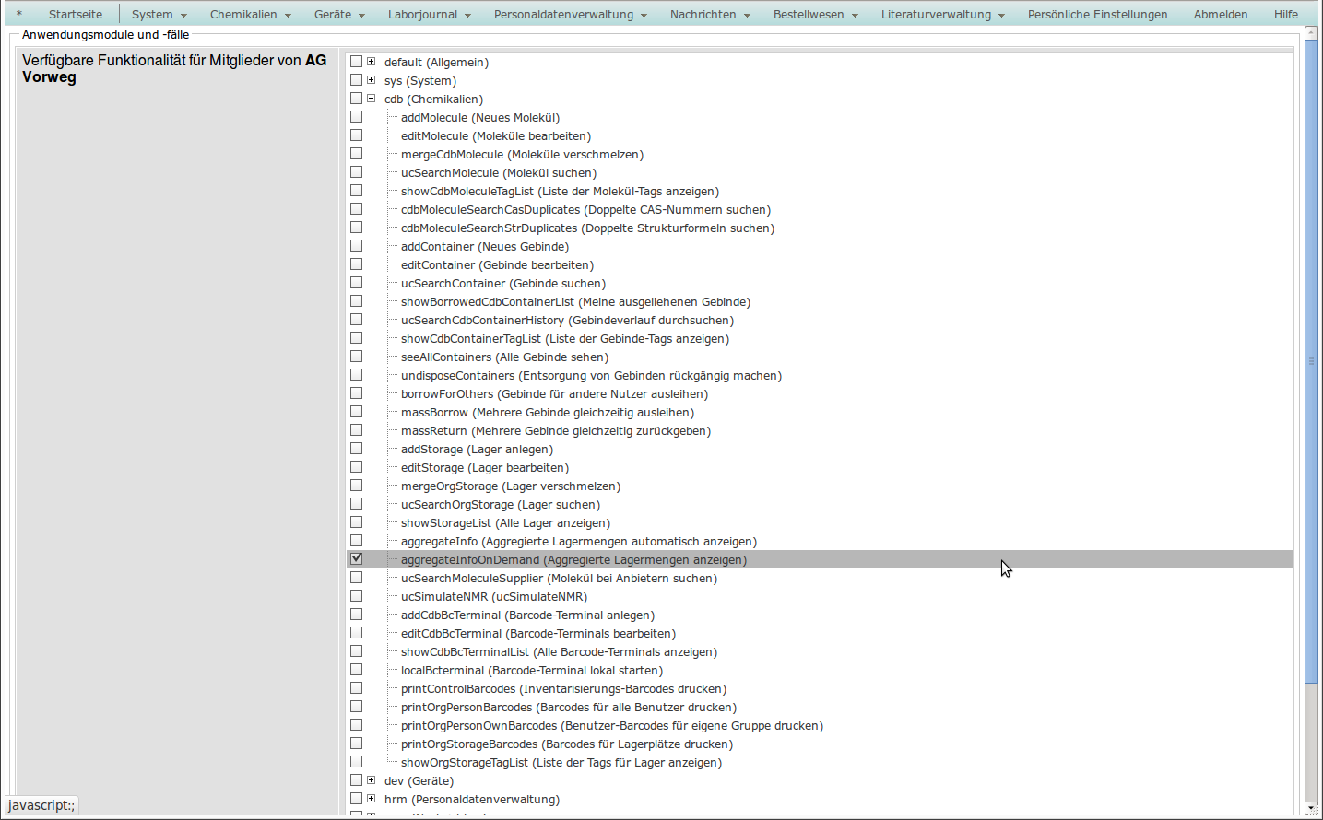Expand the sys (System) tree node
Image resolution: width=1323 pixels, height=820 pixels.
(x=371, y=80)
